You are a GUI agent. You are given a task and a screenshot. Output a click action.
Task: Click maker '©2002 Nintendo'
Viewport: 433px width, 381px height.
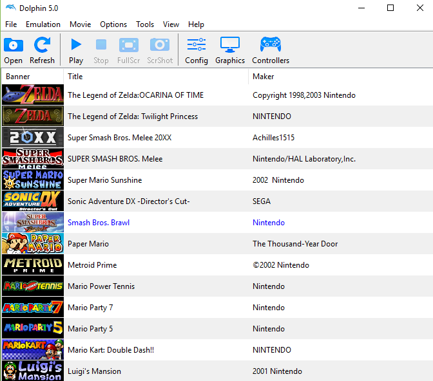click(281, 265)
